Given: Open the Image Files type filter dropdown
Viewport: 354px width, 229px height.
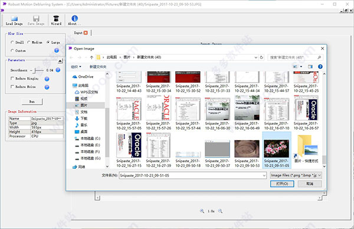Looking at the screenshot, I should (296, 175).
